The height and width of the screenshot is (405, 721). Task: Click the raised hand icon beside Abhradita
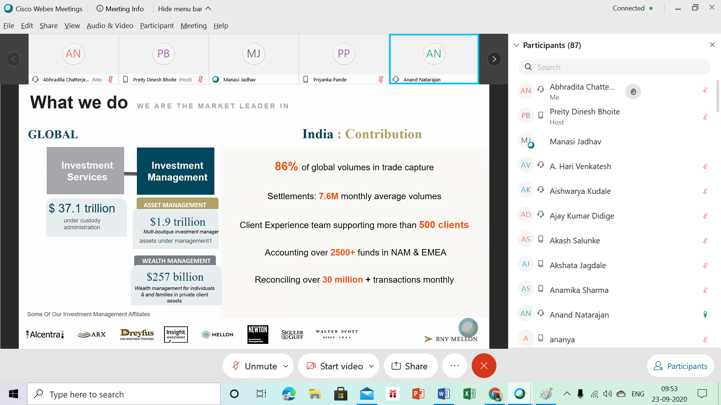click(633, 91)
